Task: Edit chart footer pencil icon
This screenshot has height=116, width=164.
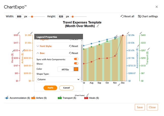Action: [88, 95]
